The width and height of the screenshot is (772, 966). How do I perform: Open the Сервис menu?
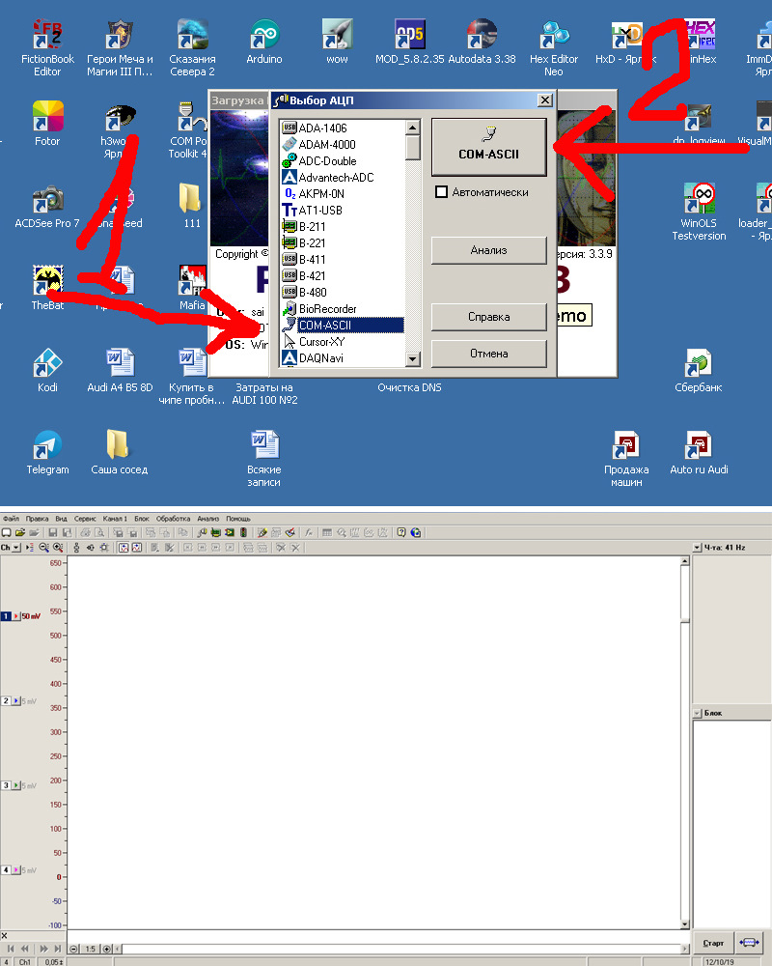pos(84,519)
